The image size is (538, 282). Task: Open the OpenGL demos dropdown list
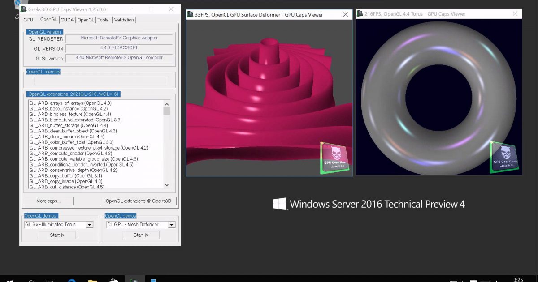[89, 225]
